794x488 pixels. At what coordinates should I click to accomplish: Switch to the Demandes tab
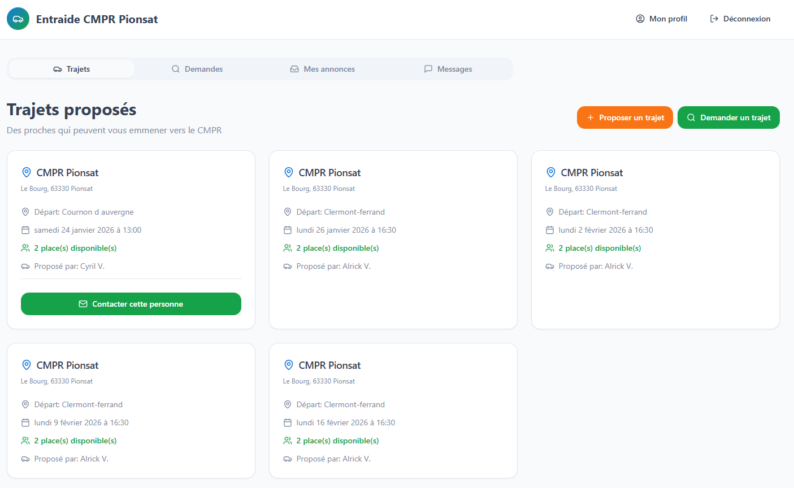(197, 69)
